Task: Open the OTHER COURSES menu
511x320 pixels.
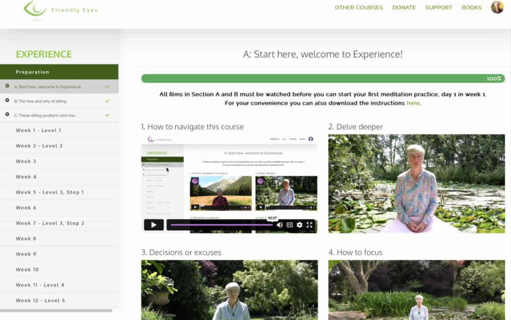Action: tap(359, 7)
